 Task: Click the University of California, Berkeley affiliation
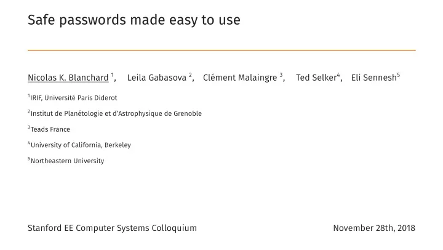coord(79,145)
